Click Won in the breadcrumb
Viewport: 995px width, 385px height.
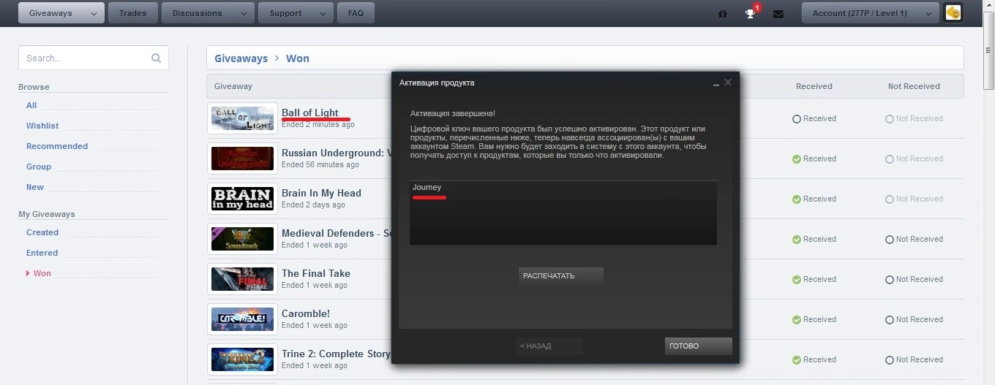point(298,58)
